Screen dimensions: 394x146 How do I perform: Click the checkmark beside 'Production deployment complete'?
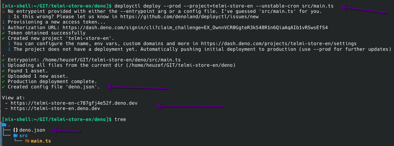pyautogui.click(x=3, y=81)
